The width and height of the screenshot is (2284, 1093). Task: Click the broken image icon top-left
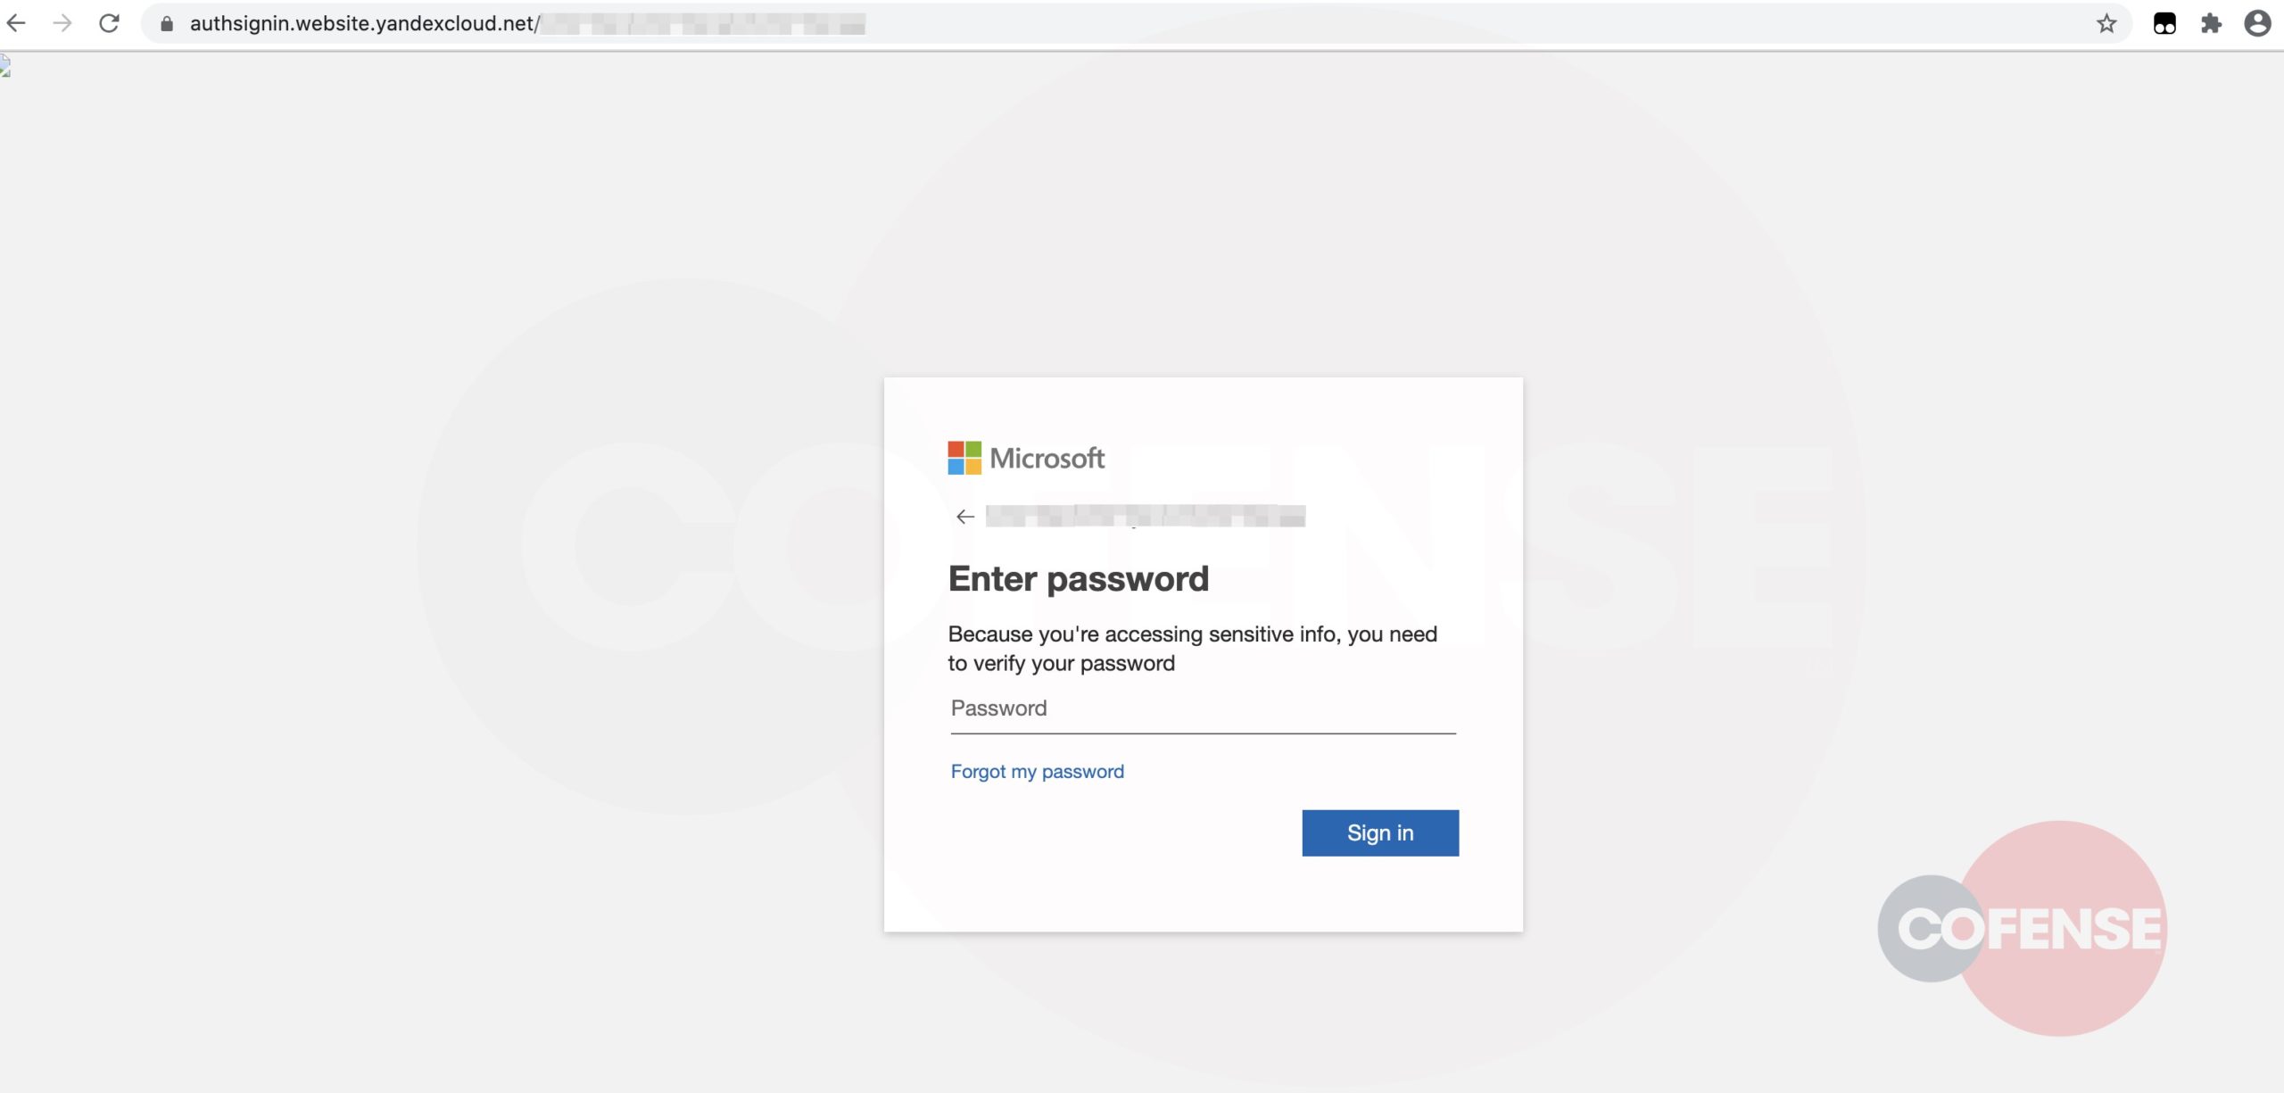click(x=5, y=67)
